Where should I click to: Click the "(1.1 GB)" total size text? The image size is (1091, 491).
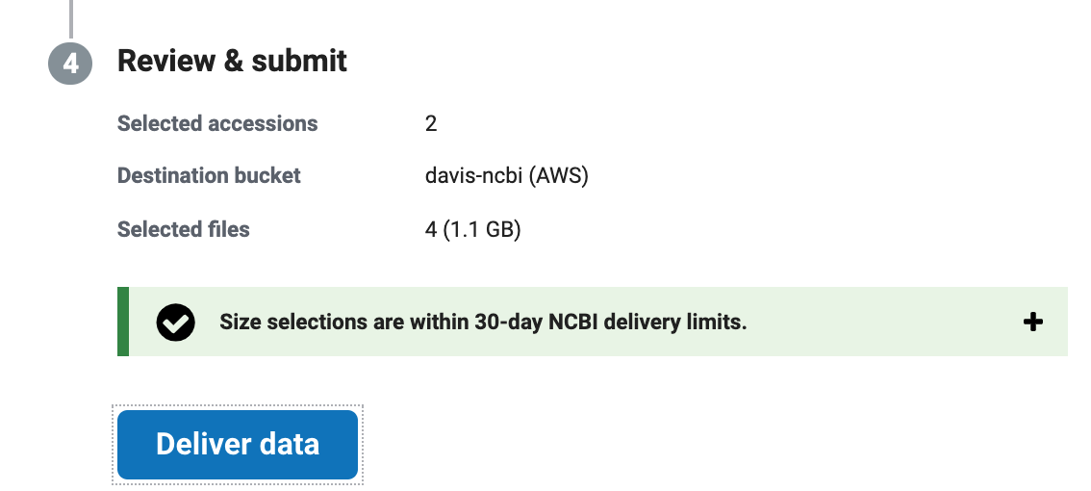(x=482, y=229)
